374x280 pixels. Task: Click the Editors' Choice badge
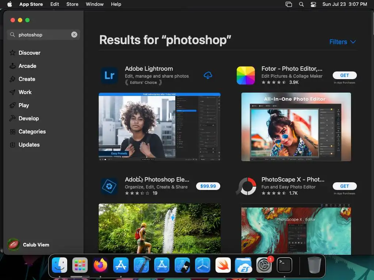[x=143, y=83]
